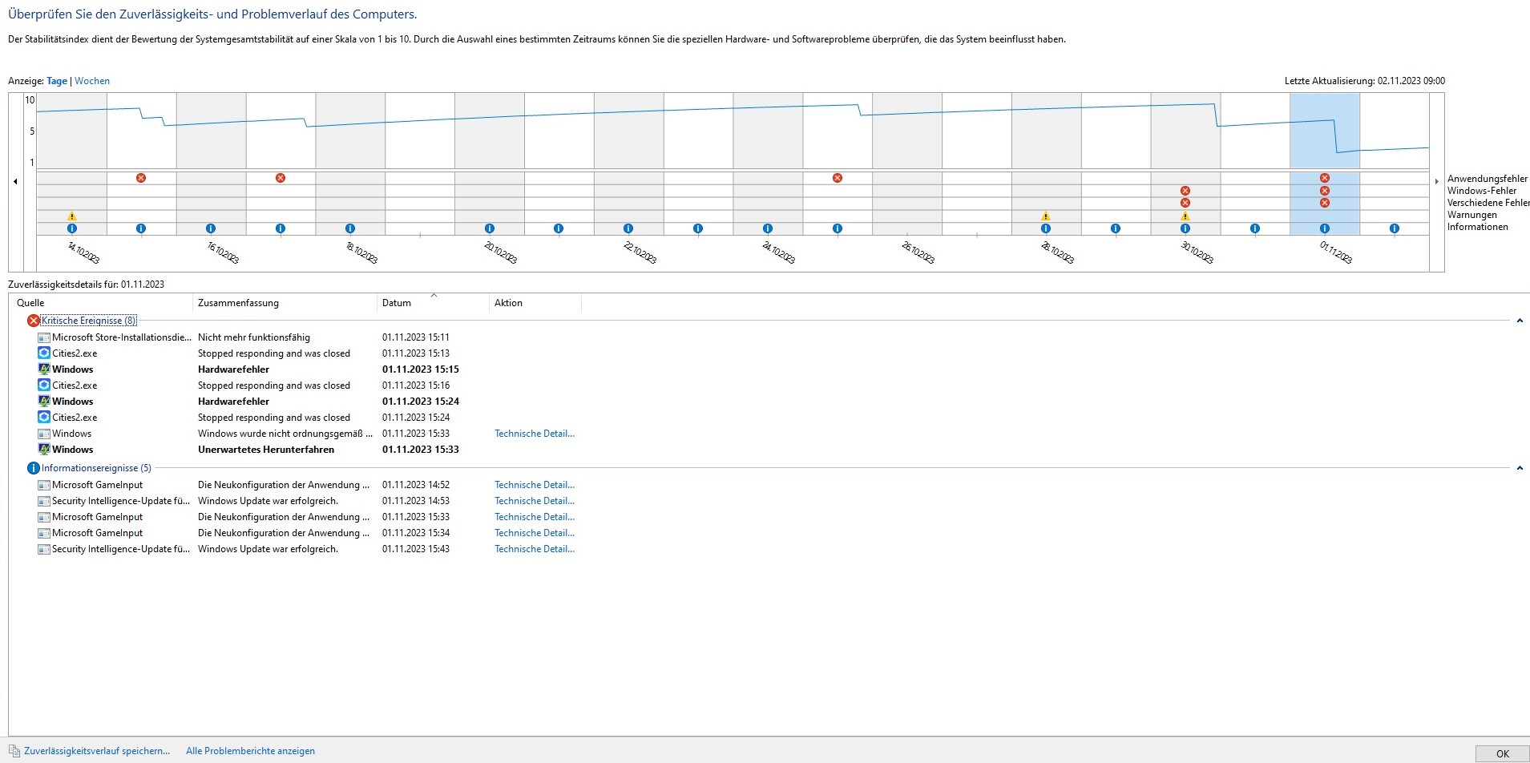The width and height of the screenshot is (1530, 763).
Task: Click Windows icon for Hardwarefehler at 15:15
Action: [x=44, y=369]
